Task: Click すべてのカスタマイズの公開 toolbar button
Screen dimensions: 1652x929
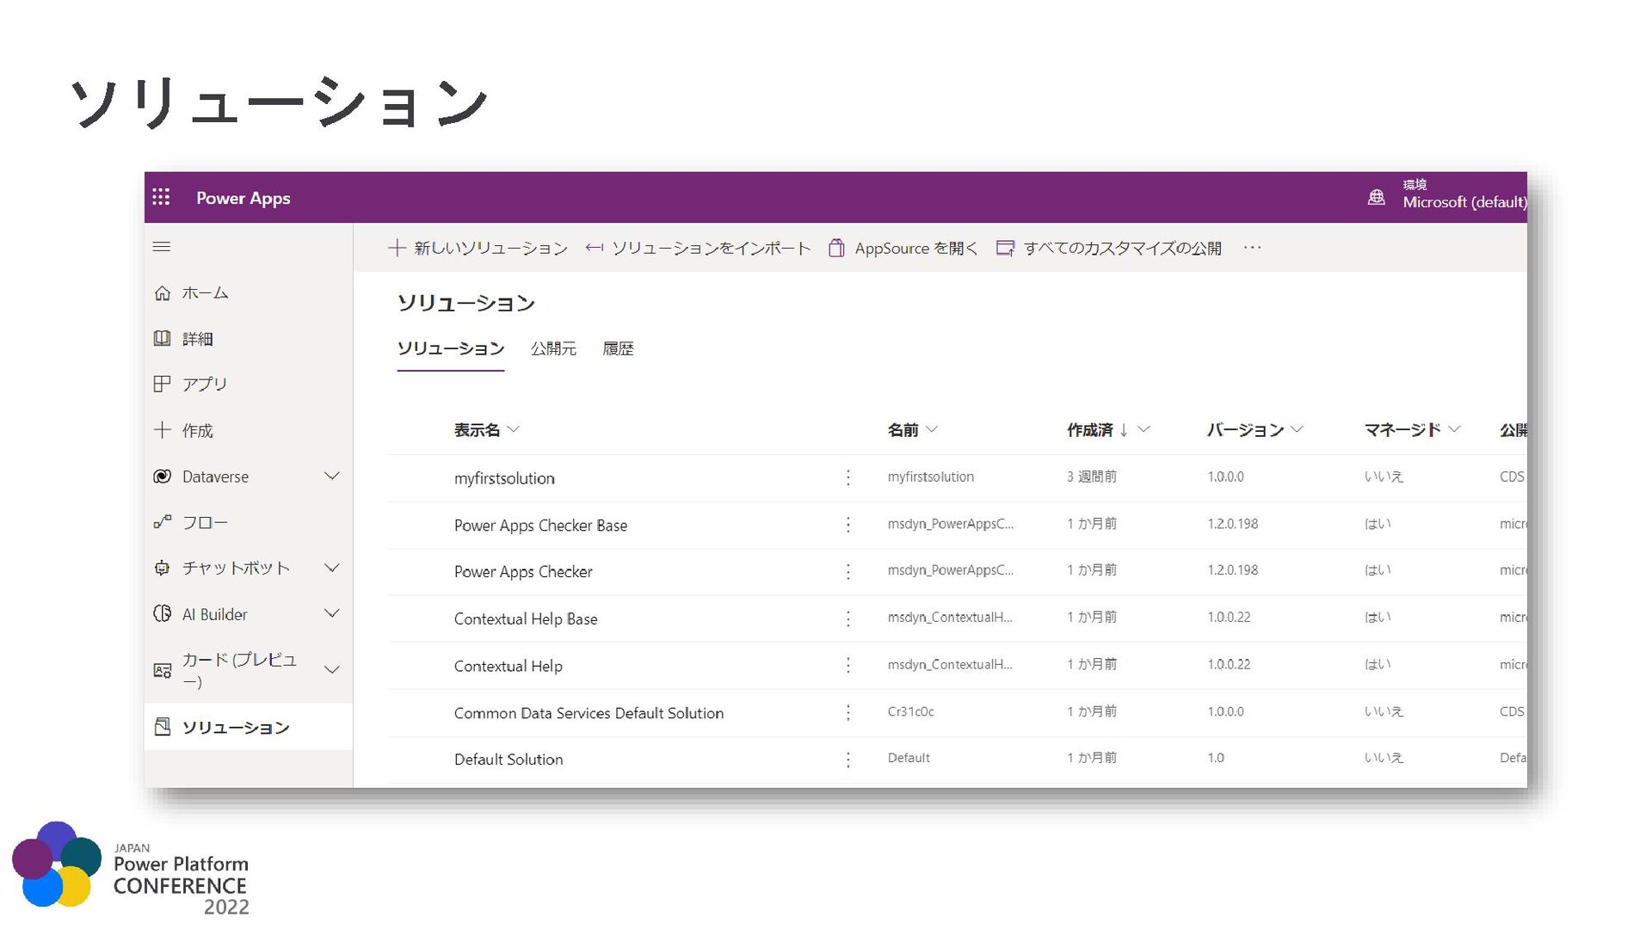Action: [1108, 248]
